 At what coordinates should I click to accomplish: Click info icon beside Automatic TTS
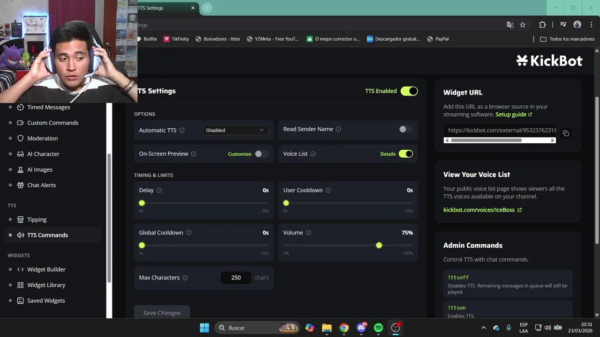tap(182, 130)
